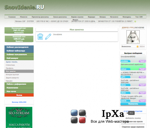Open user tag wolf72 in messages
Viewport: 150px width, 128px height.
[x=125, y=77]
